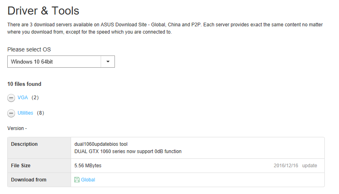
Task: Click the 5.56 MBytes file size value
Action: (x=88, y=166)
